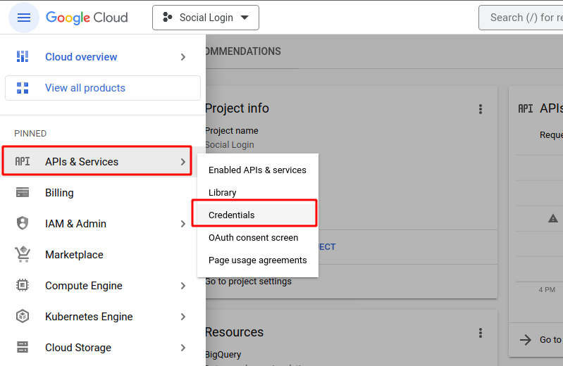This screenshot has height=366, width=563.
Task: Click the PINNED section label
Action: coord(30,134)
